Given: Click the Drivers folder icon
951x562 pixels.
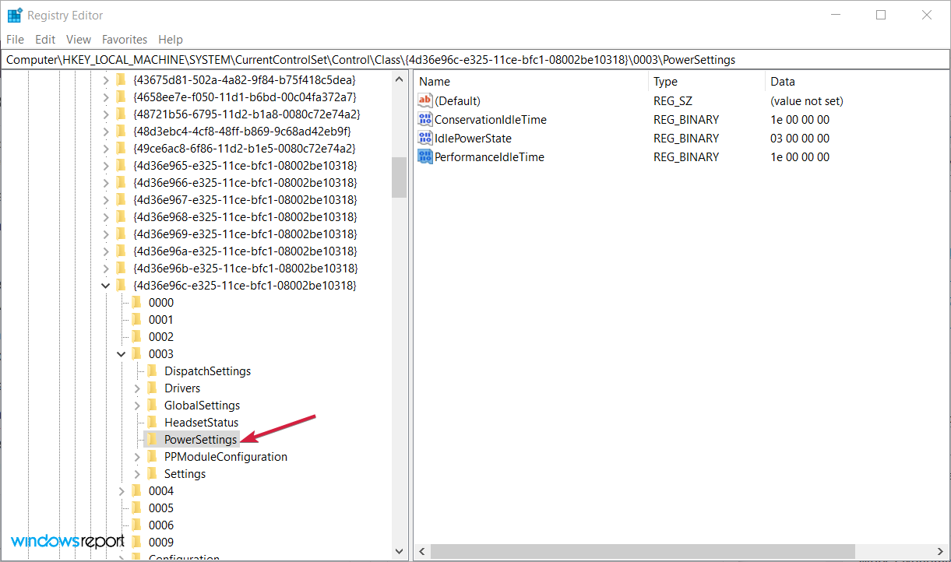Looking at the screenshot, I should click(x=152, y=388).
